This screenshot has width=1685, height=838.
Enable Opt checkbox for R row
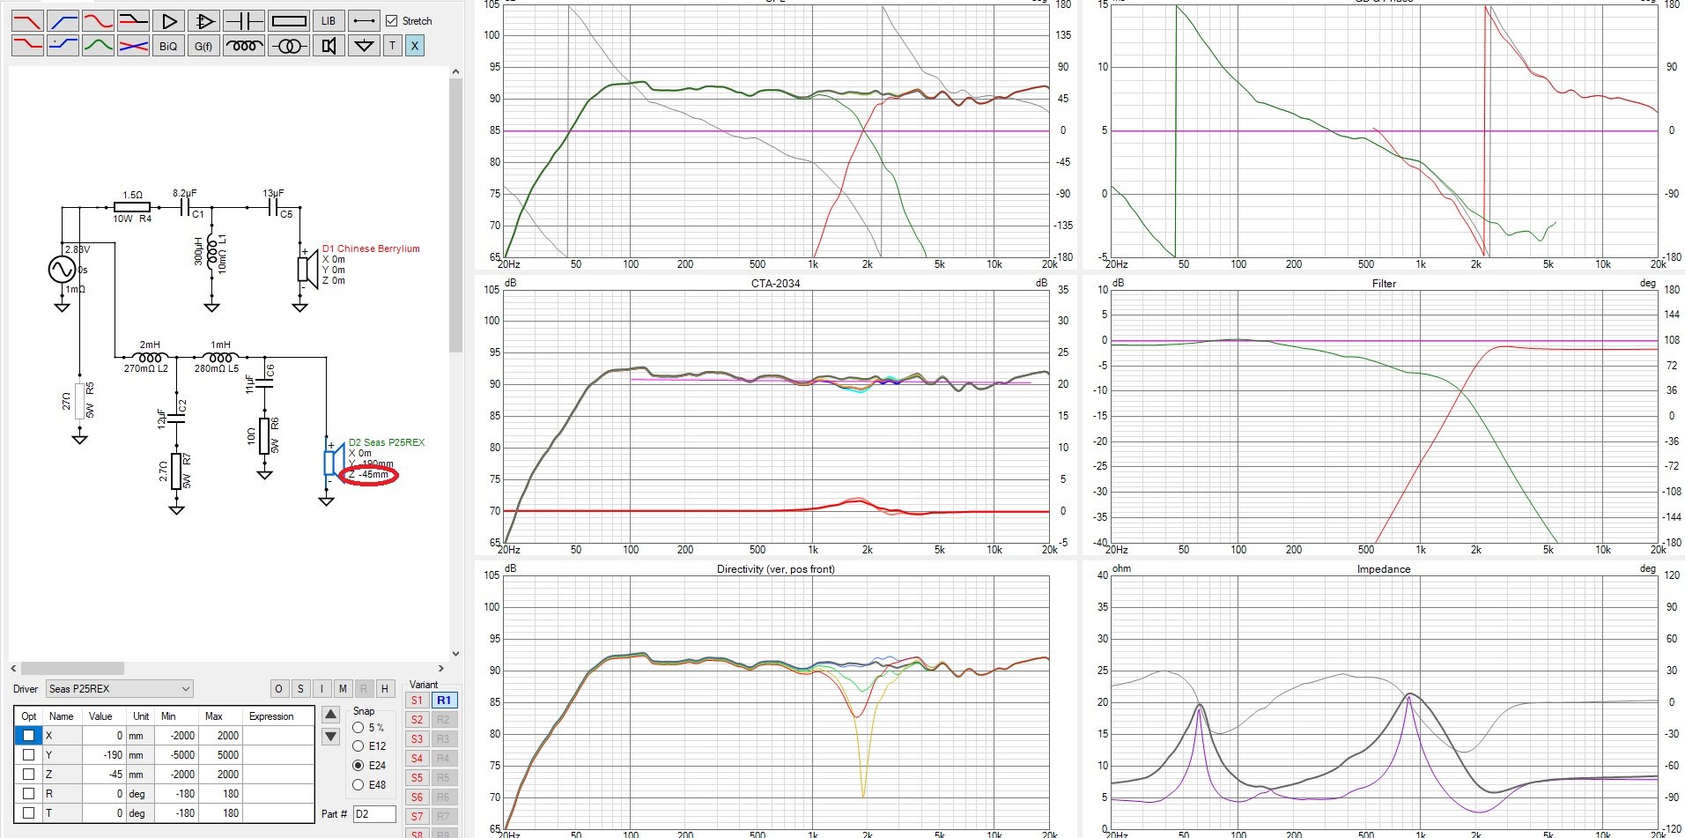click(29, 793)
